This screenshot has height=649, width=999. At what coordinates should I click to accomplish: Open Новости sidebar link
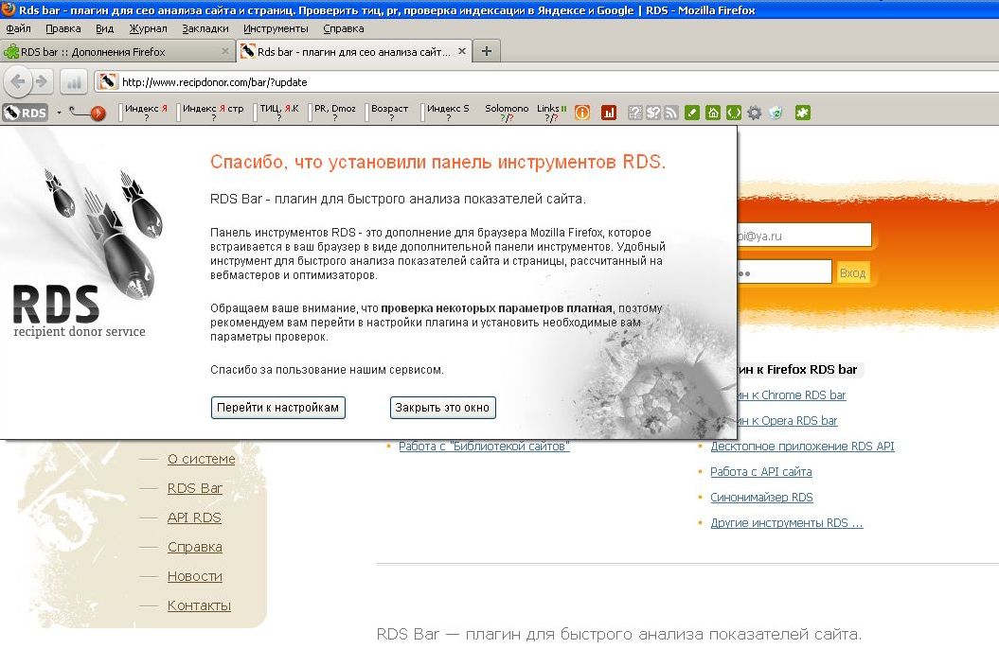195,576
